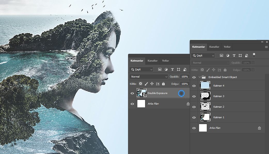Collapse the Embedded Smart Object group
The height and width of the screenshot is (154, 269).
[200, 77]
